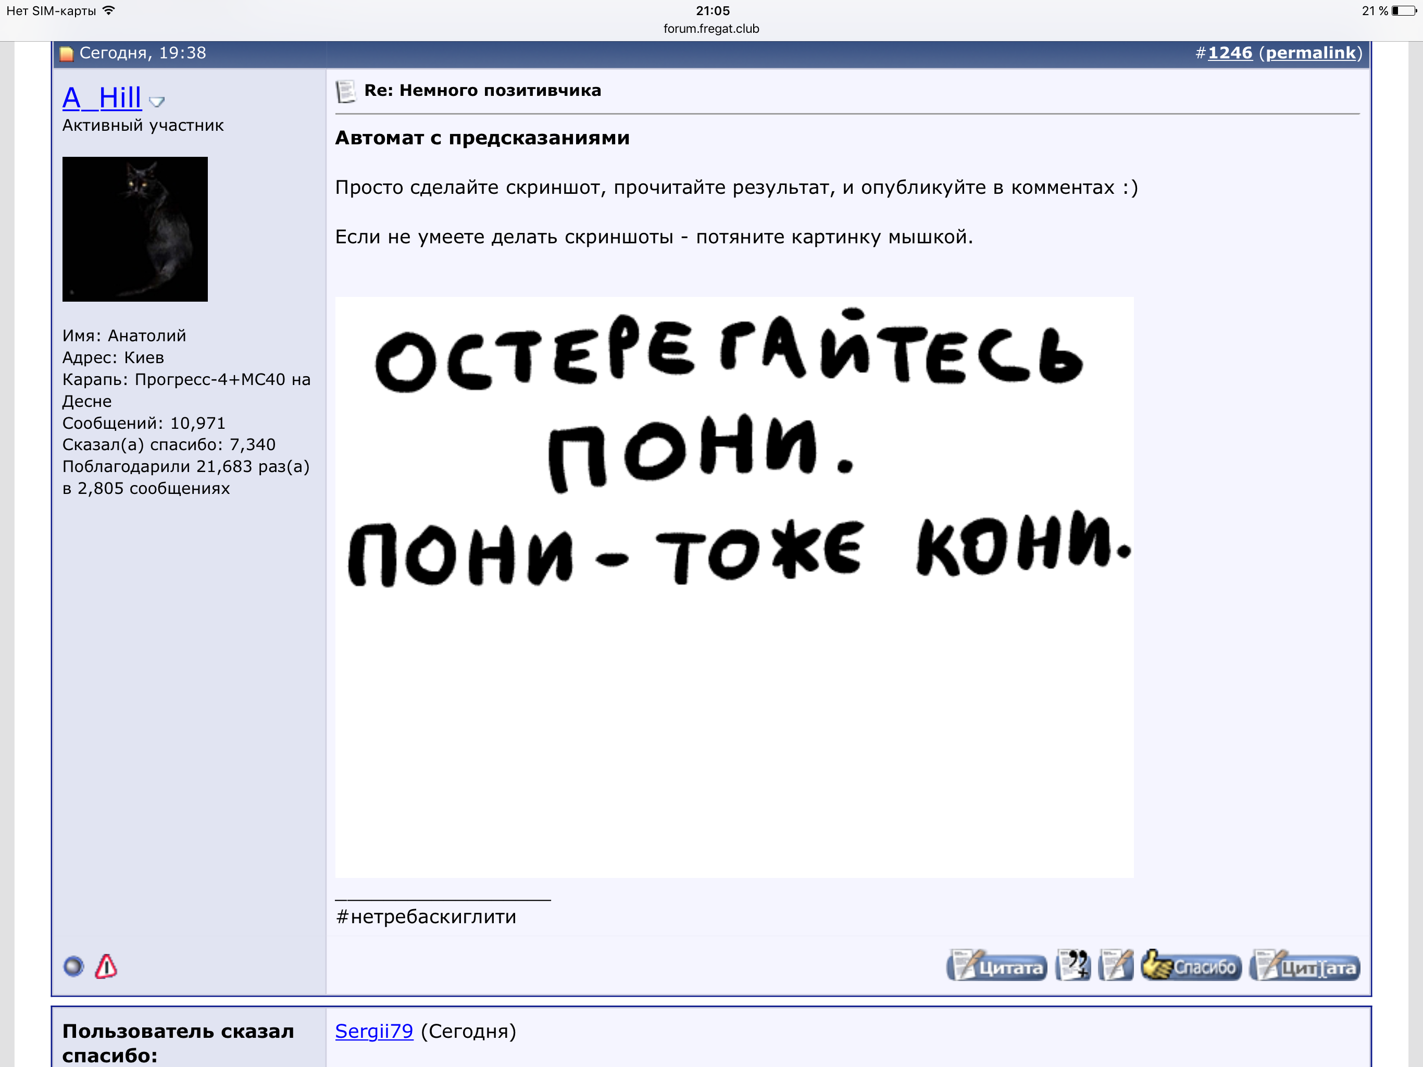This screenshot has height=1067, width=1423.
Task: Tap the forum.fregat.club address bar
Action: pyautogui.click(x=711, y=29)
